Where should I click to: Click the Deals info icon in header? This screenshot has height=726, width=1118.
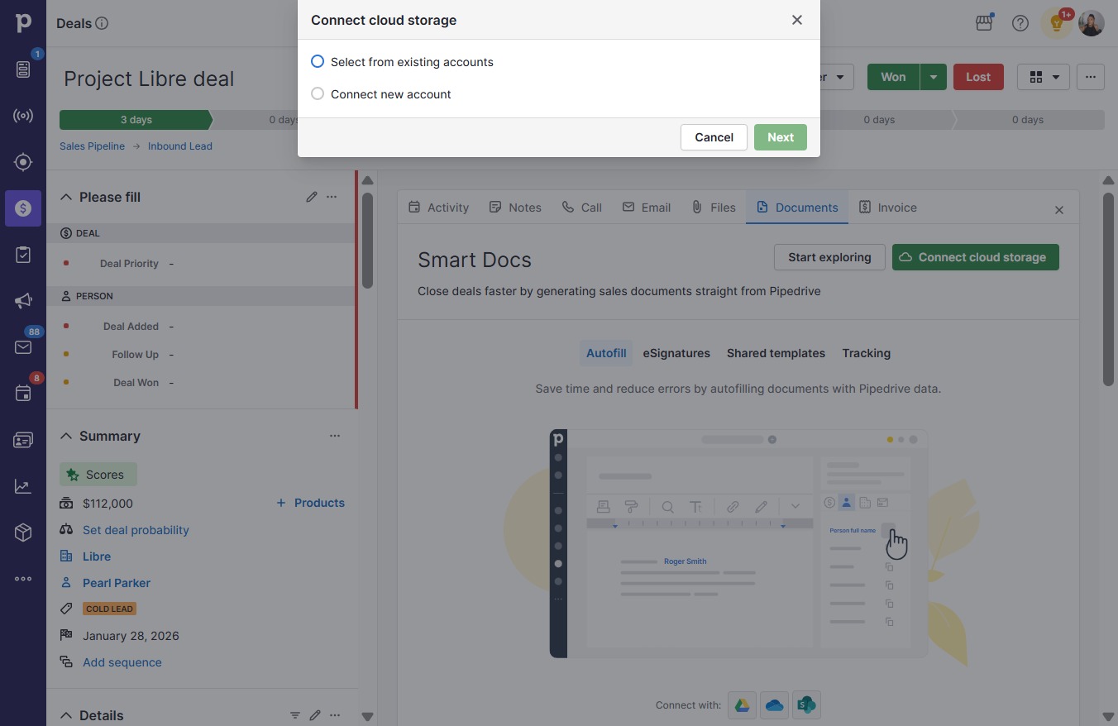(102, 23)
